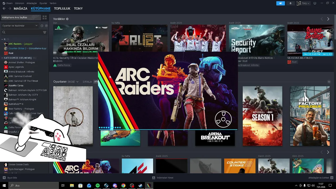Open the Windows Start menu

click(4, 186)
